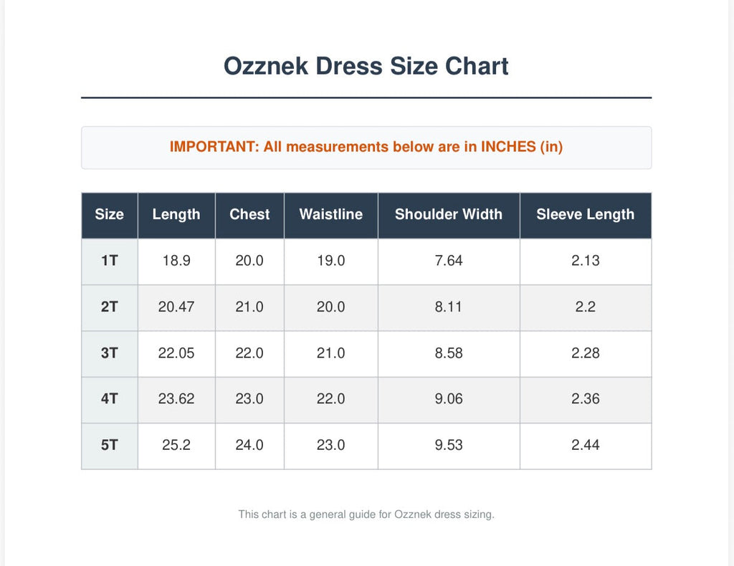The image size is (734, 566).
Task: Select the Shoulder Width column header
Action: click(x=449, y=215)
